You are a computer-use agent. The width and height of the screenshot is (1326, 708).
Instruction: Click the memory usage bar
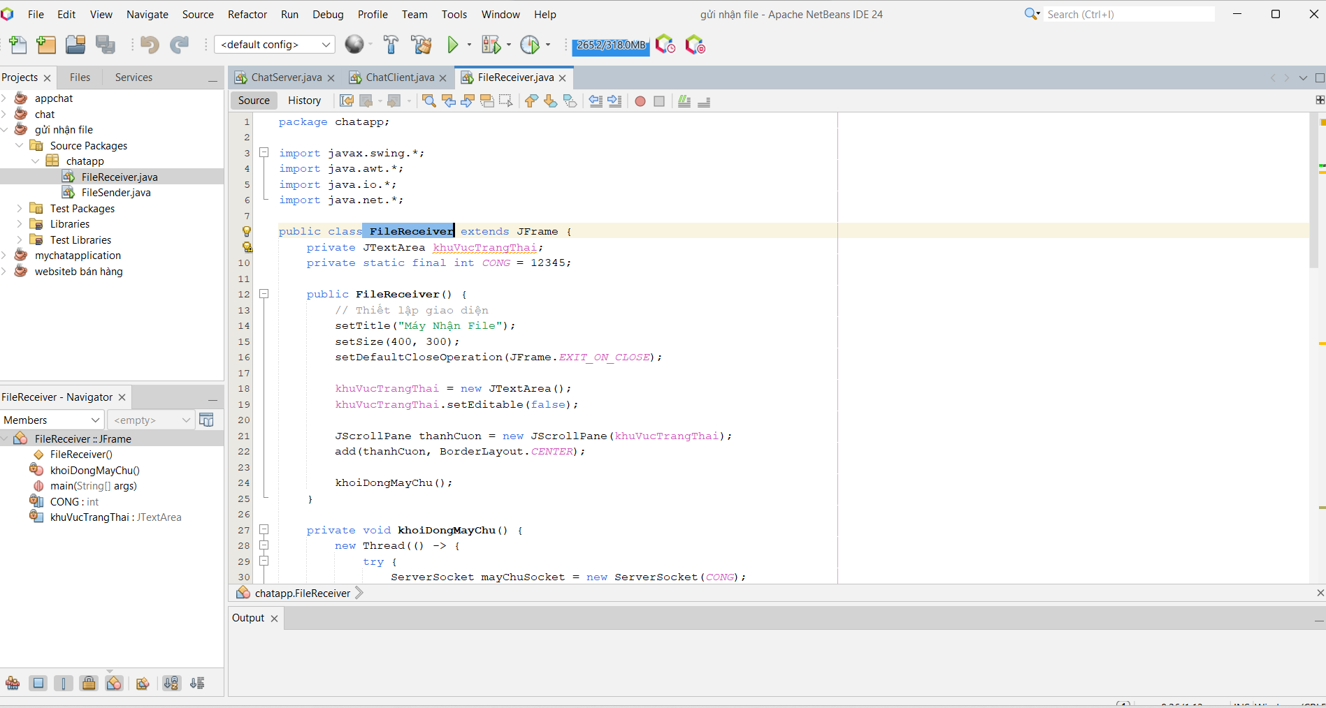coord(611,45)
